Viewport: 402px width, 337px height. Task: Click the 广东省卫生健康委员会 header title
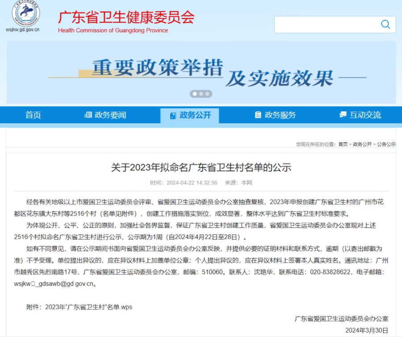click(x=126, y=18)
